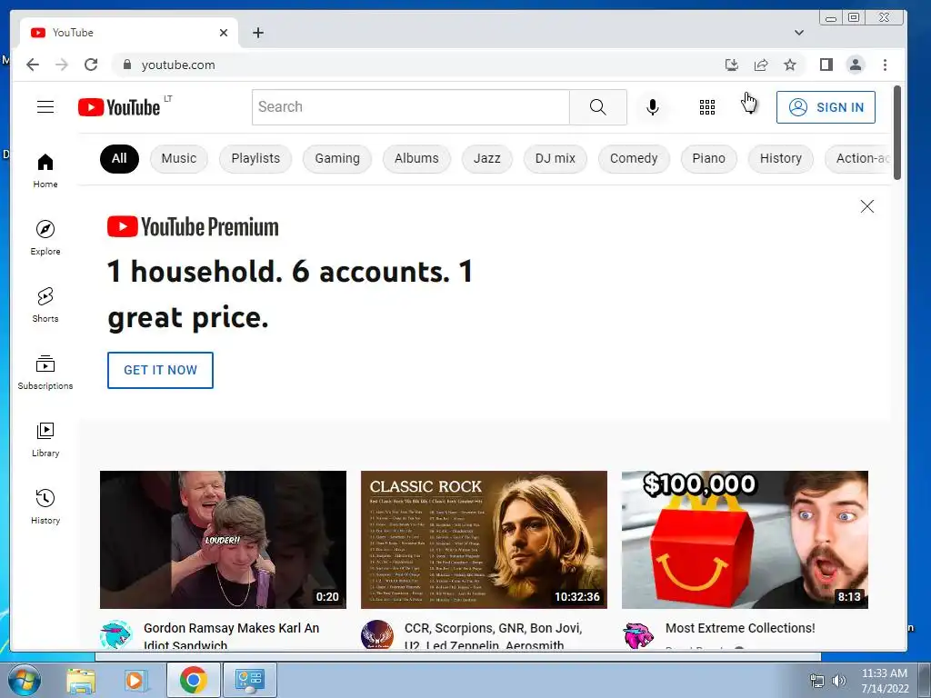Click the page vertical scrollbar
Screen dimensions: 931x698
pyautogui.click(x=897, y=133)
